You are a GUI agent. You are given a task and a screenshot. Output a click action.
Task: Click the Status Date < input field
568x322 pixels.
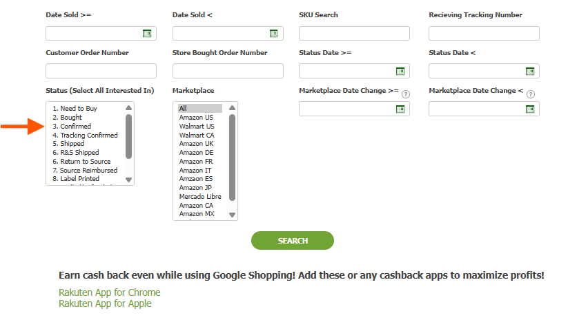pos(484,71)
